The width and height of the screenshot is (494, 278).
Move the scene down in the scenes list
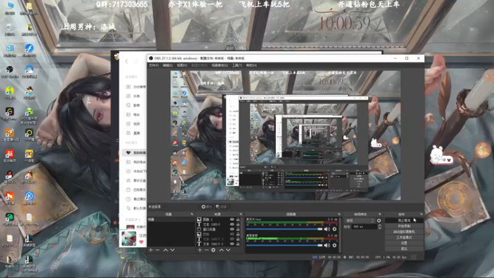(x=172, y=250)
